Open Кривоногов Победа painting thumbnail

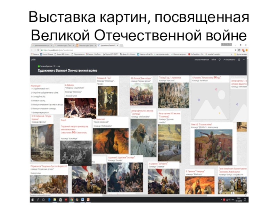tap(173, 95)
